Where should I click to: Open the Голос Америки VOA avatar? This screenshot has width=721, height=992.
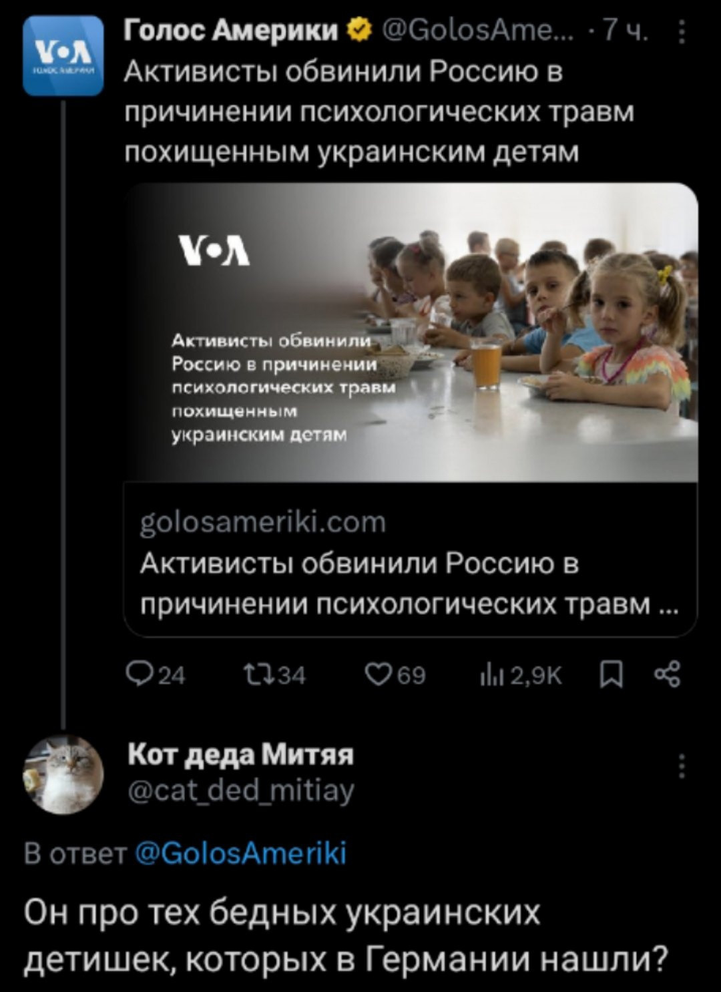click(x=63, y=57)
